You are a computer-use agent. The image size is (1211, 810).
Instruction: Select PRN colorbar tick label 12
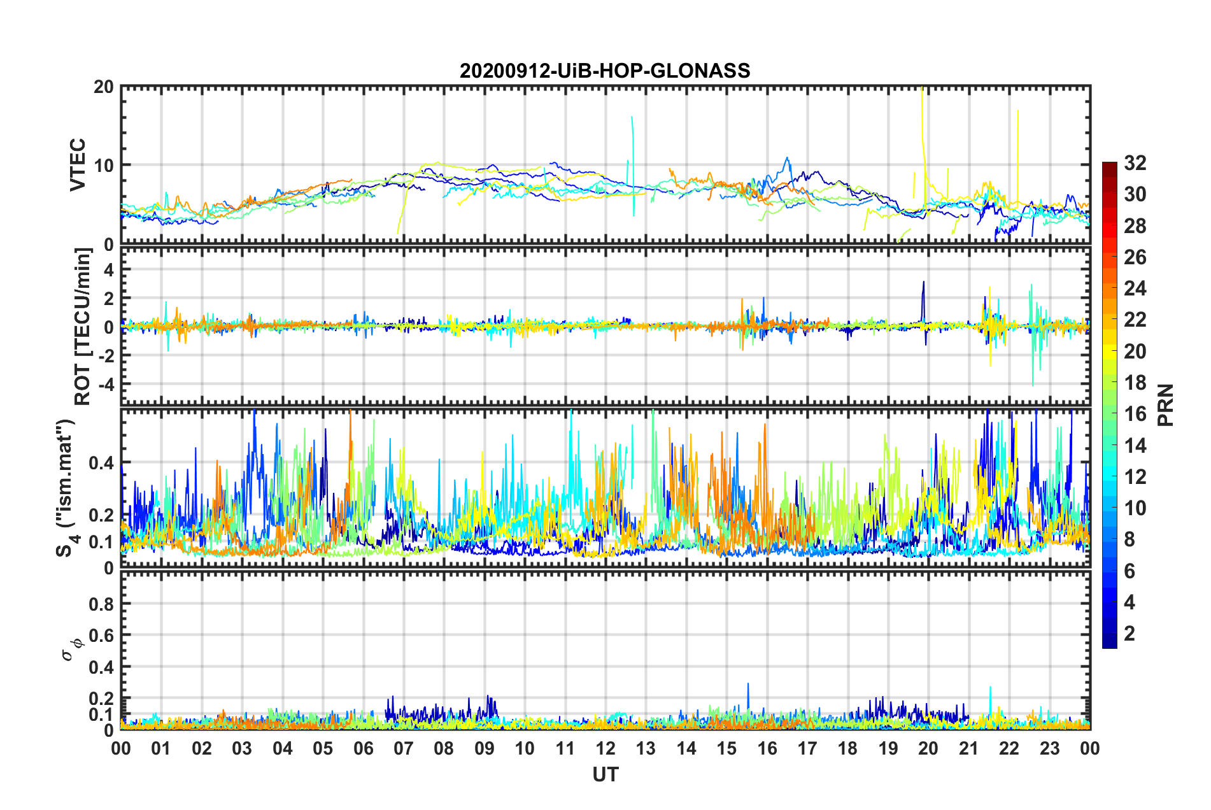pos(1135,477)
